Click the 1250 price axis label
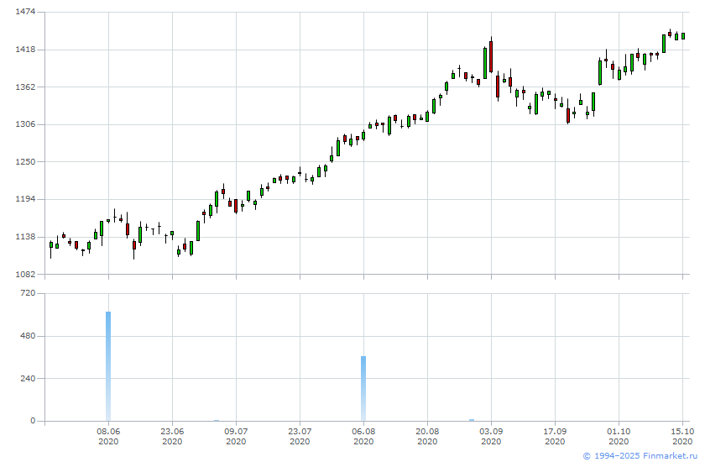 (25, 161)
